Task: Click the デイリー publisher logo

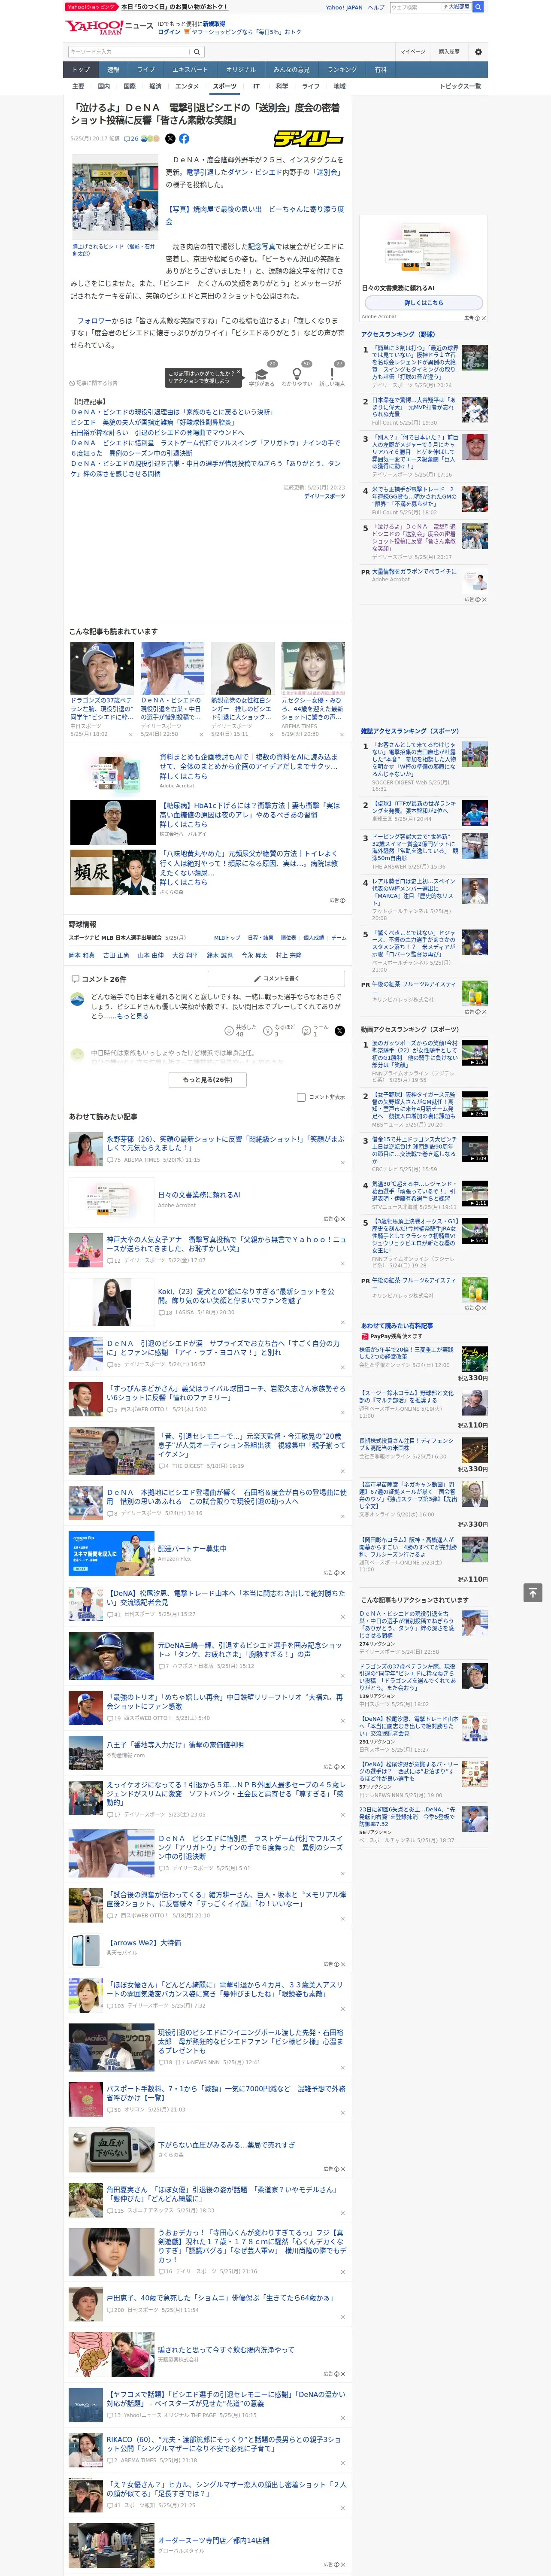Action: pyautogui.click(x=309, y=139)
